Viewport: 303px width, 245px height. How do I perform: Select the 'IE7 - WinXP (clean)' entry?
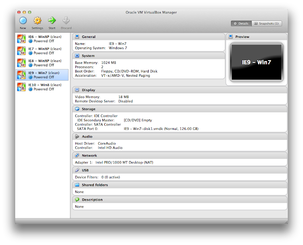tap(42, 51)
